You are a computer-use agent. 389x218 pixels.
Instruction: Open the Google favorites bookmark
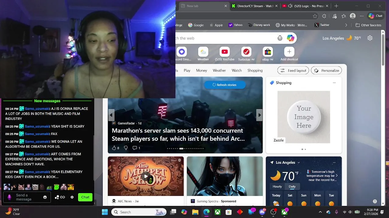coord(196,25)
